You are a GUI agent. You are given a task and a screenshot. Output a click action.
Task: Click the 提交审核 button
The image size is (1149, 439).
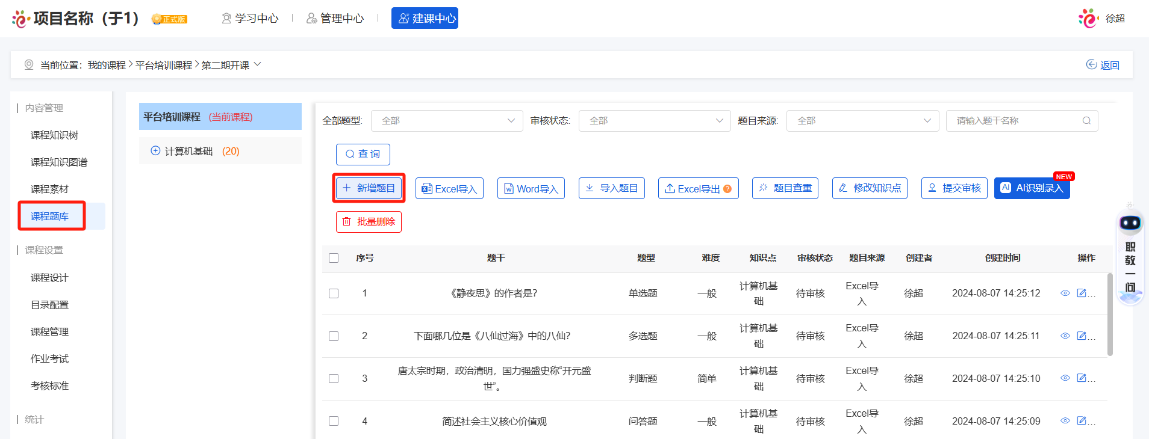(x=954, y=188)
